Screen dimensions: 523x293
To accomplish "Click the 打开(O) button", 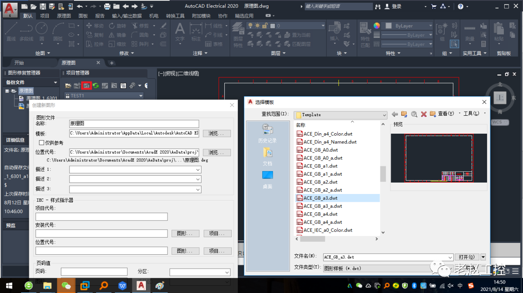I will pos(467,257).
